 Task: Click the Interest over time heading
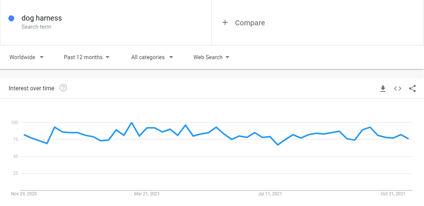(31, 88)
